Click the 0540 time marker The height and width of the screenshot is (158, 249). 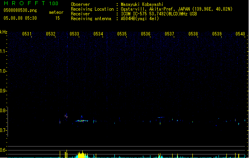240,34
